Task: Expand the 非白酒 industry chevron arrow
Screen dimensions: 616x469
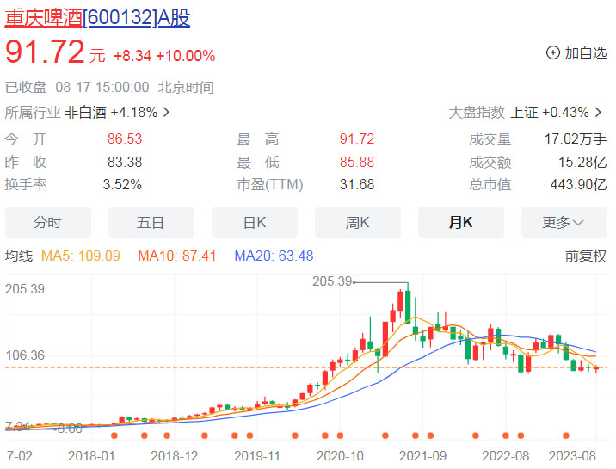Action: (167, 113)
